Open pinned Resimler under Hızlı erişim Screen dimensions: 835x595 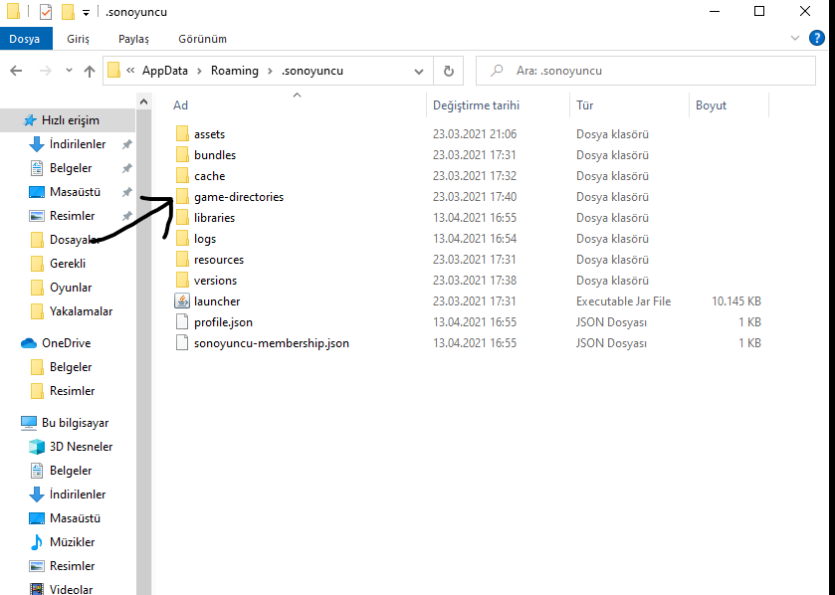click(62, 216)
